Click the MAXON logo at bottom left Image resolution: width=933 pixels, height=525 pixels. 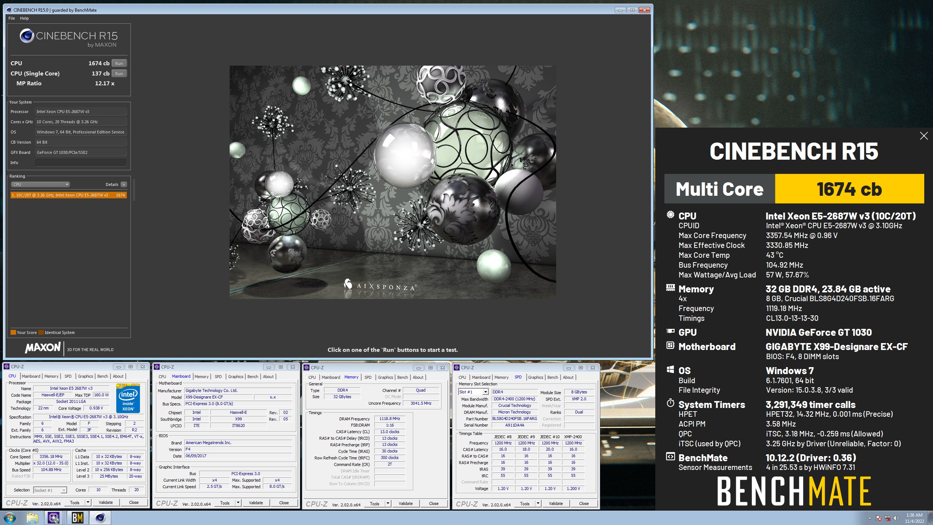point(43,348)
